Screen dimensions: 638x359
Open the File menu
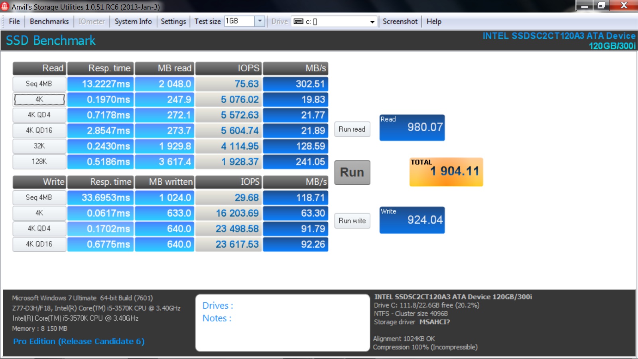(x=14, y=22)
